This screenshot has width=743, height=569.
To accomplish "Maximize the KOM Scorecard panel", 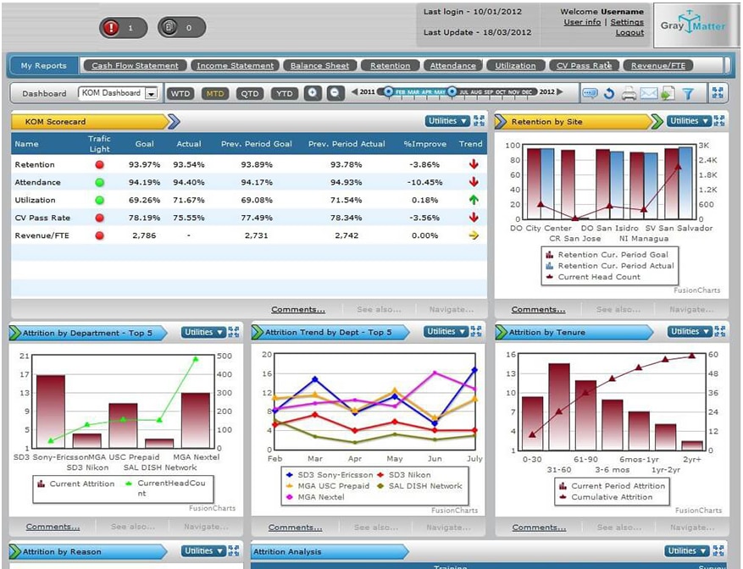I will [x=479, y=121].
